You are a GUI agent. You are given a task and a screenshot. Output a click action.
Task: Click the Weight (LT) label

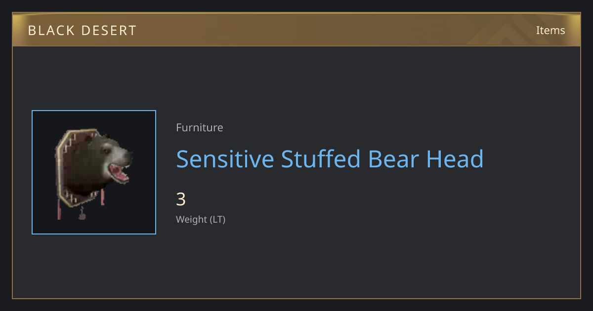[x=201, y=219]
